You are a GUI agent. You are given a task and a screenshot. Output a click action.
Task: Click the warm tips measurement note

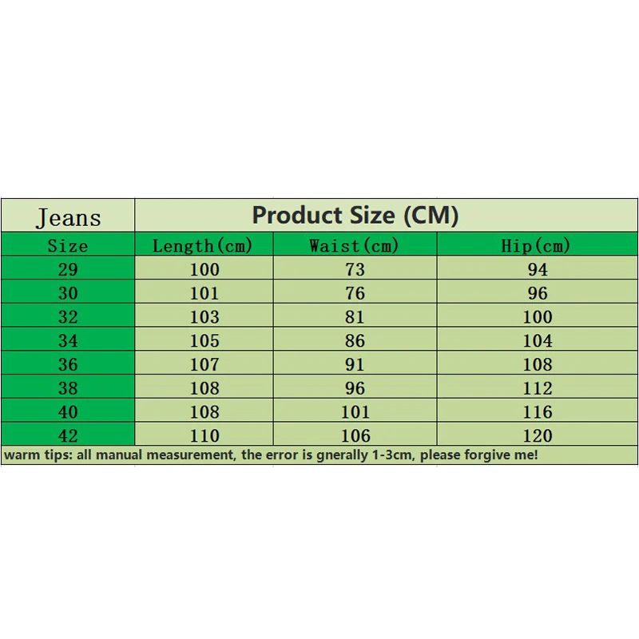click(x=271, y=455)
